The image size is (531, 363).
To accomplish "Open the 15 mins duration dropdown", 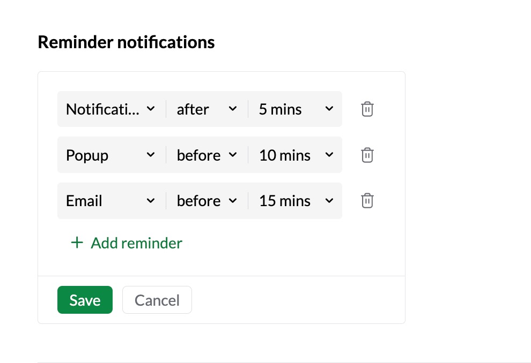I will coord(296,200).
